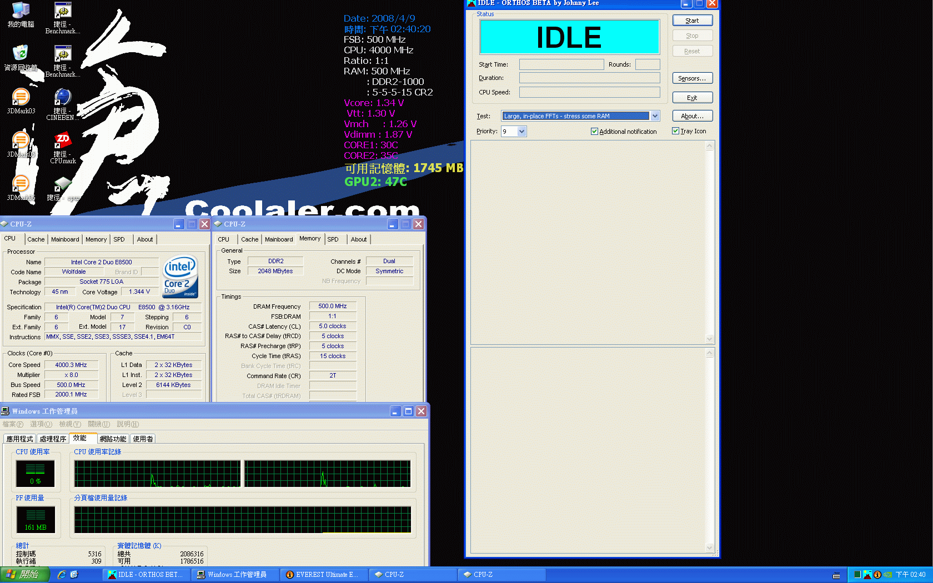Open the 說明(H) menu in Task Manager

coord(128,424)
